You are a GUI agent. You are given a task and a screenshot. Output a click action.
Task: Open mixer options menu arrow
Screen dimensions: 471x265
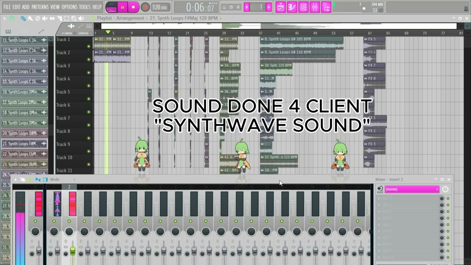pos(15,180)
